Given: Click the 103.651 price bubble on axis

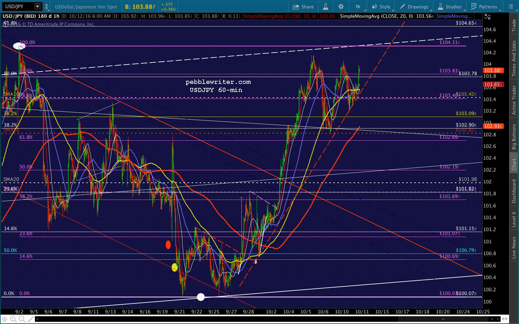Looking at the screenshot, I should point(493,85).
